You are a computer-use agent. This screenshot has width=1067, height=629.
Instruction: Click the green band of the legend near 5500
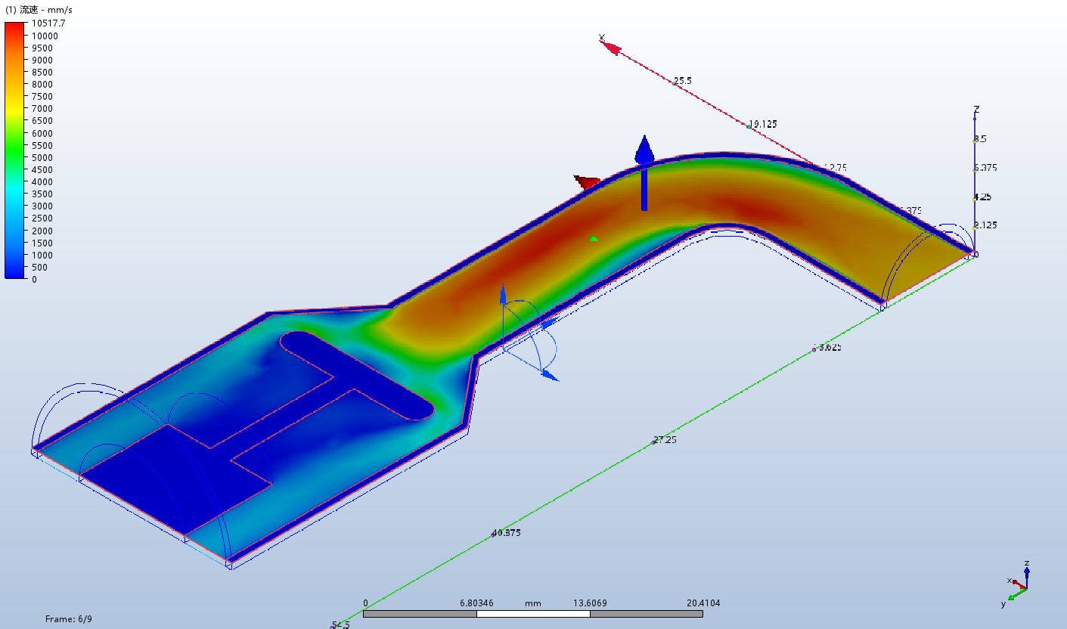click(x=15, y=145)
